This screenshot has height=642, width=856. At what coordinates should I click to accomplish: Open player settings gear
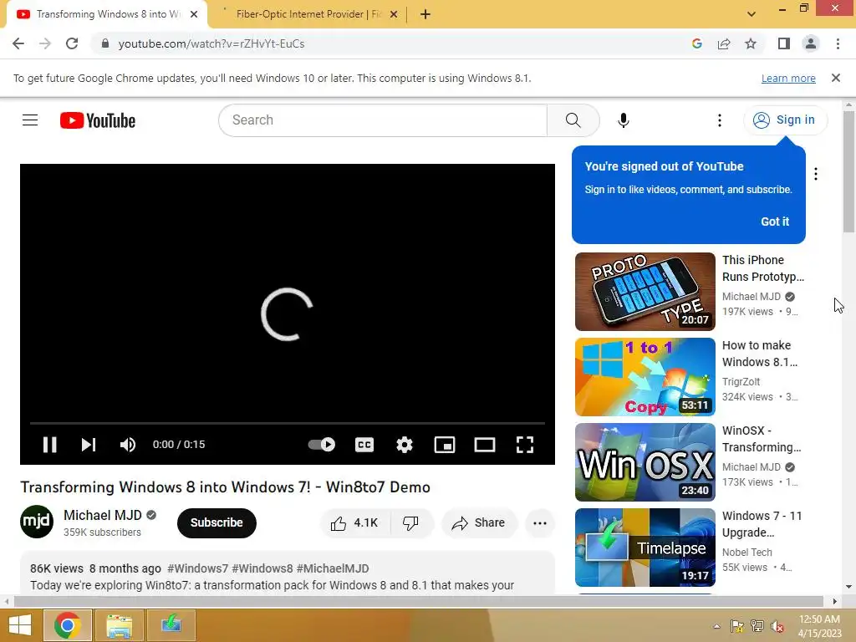coord(405,445)
